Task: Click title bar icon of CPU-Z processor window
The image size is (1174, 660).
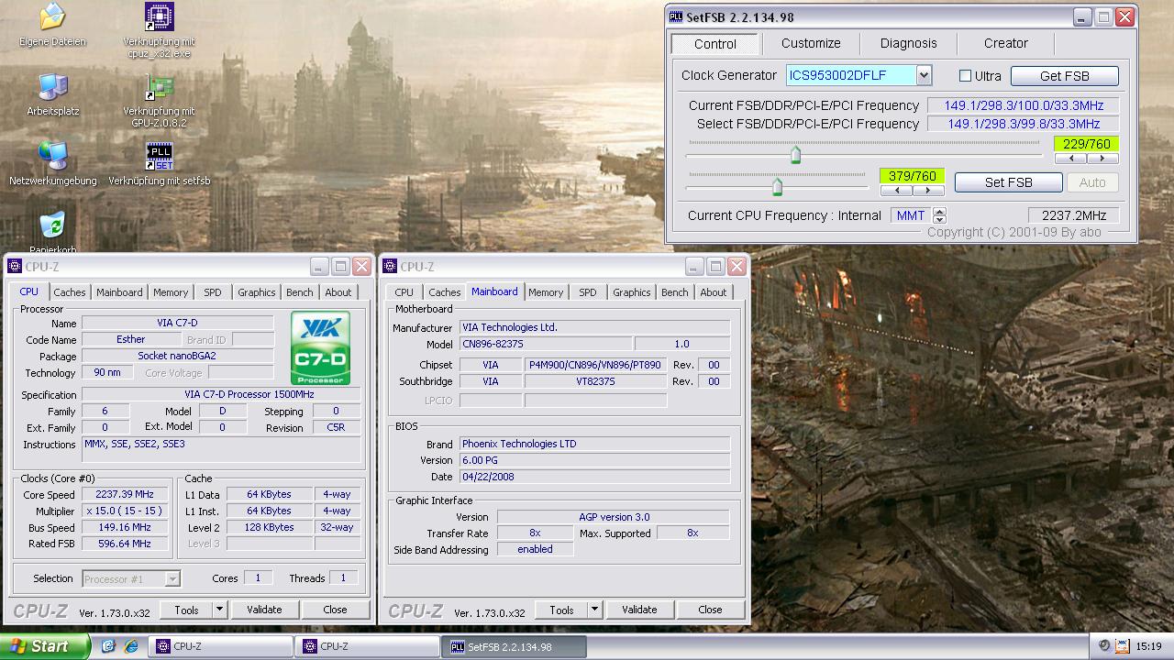Action: (15, 267)
